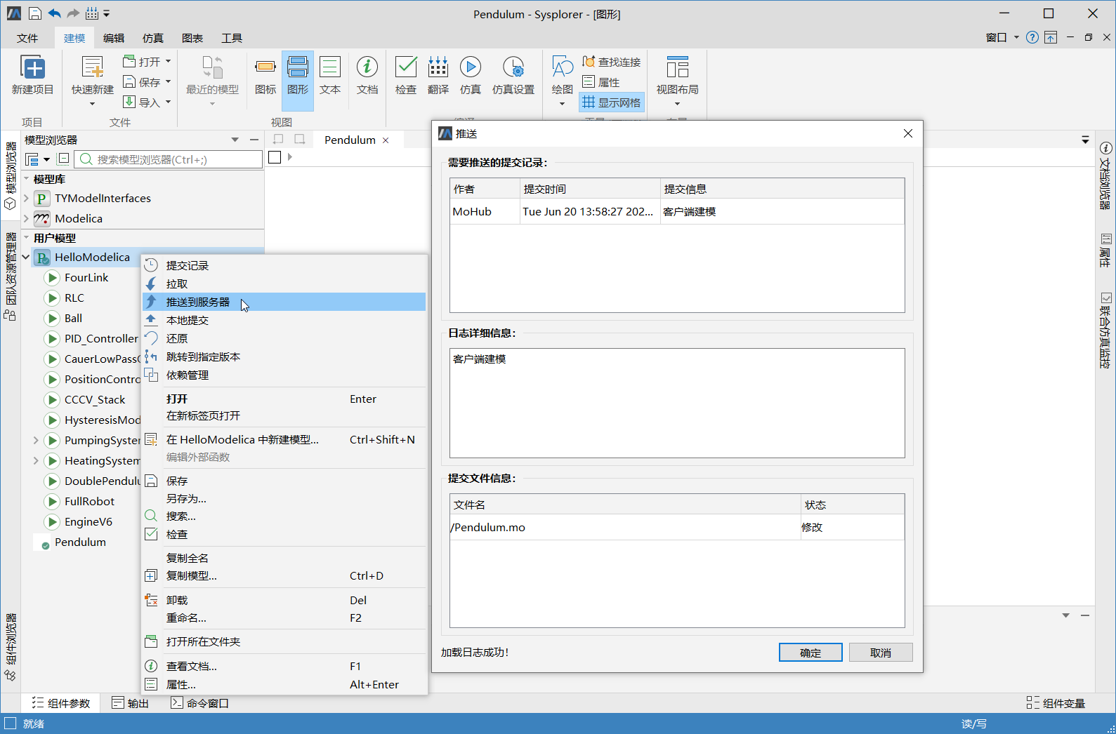
Task: Expand the PumpingSystem tree node
Action: click(36, 440)
